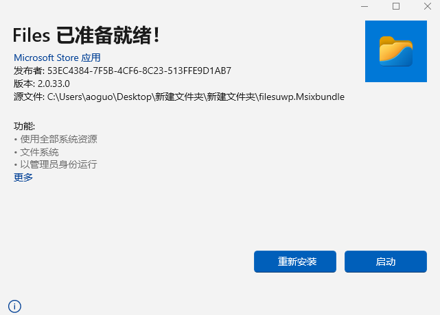Expand capabilities with 更多 link
This screenshot has width=440, height=315.
coord(23,177)
